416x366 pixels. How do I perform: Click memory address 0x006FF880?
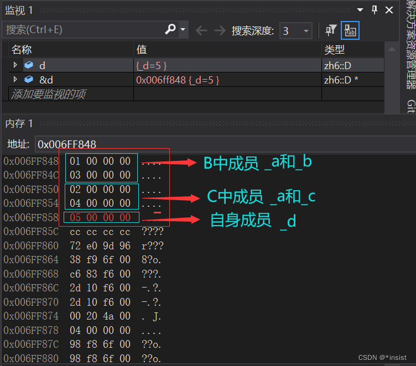click(x=31, y=358)
